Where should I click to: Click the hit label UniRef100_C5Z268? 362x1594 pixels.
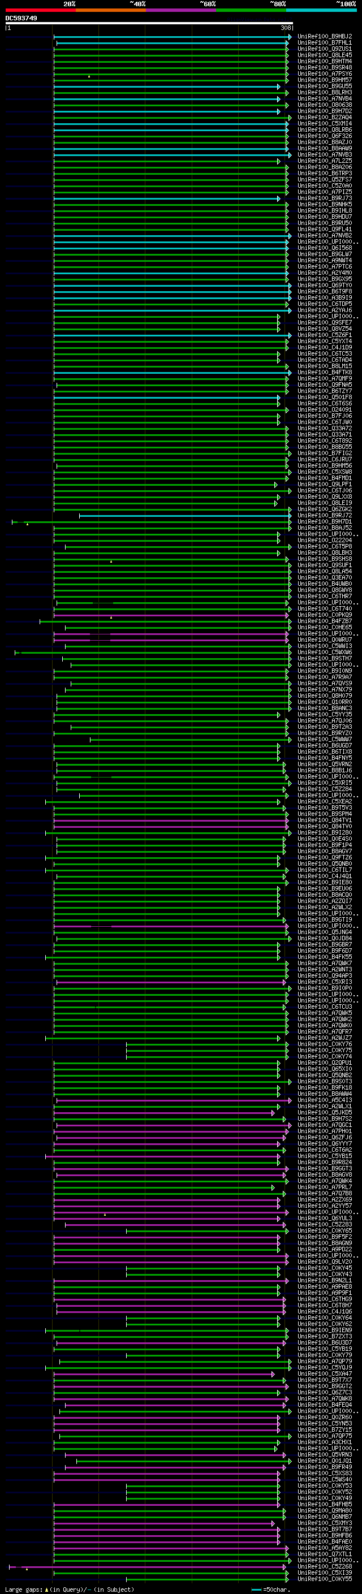pos(325,1567)
